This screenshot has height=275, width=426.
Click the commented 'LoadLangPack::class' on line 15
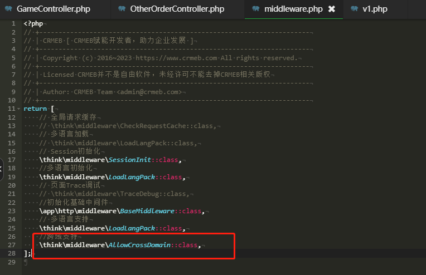118,143
